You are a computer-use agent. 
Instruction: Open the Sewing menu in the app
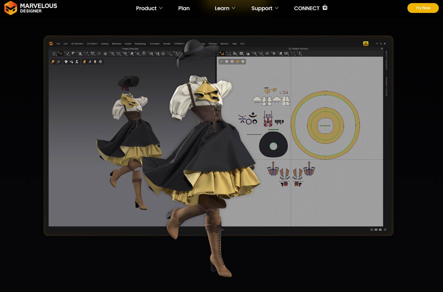105,44
